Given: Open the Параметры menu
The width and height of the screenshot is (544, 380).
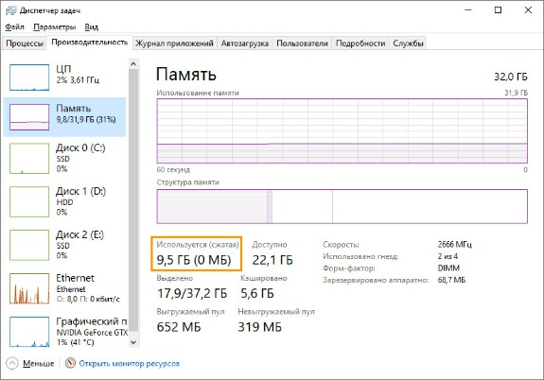Looking at the screenshot, I should tap(55, 26).
